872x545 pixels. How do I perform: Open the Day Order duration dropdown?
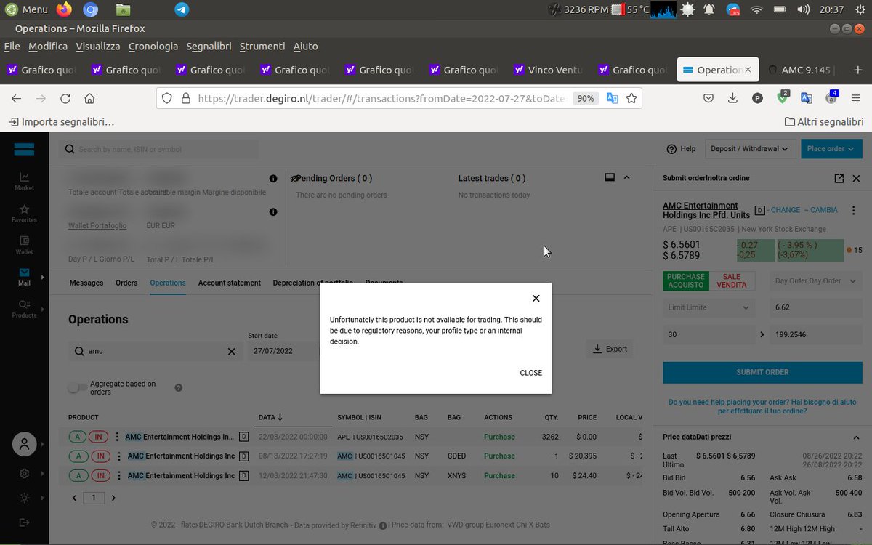coord(816,281)
